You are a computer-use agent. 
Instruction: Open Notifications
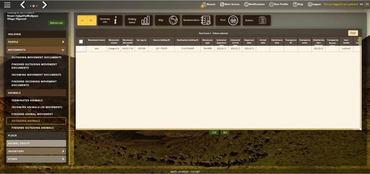click(254, 4)
